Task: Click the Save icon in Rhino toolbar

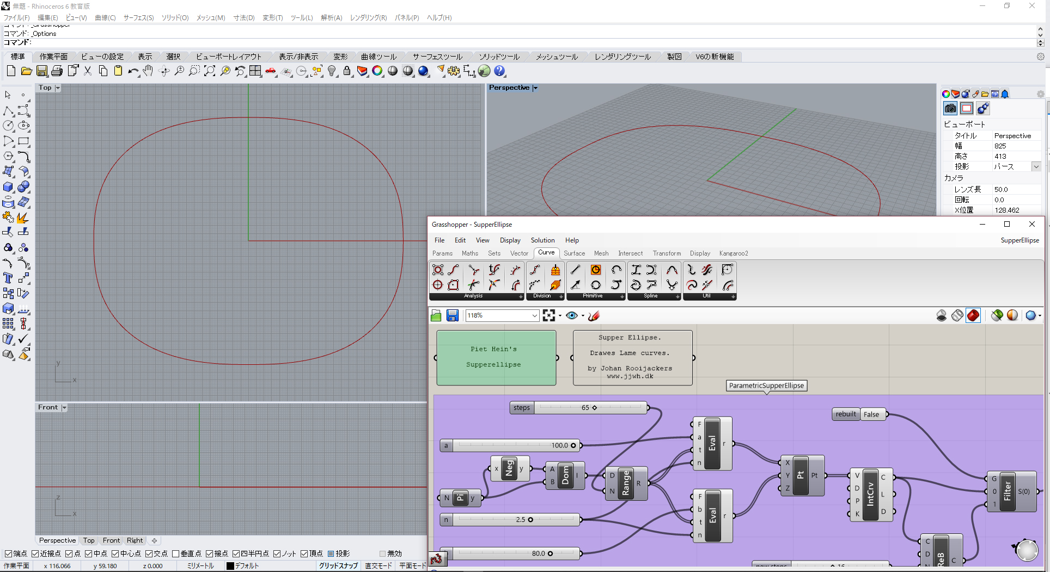Action: pos(42,71)
